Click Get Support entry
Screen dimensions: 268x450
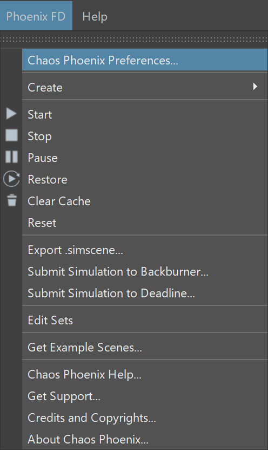[x=145, y=396]
